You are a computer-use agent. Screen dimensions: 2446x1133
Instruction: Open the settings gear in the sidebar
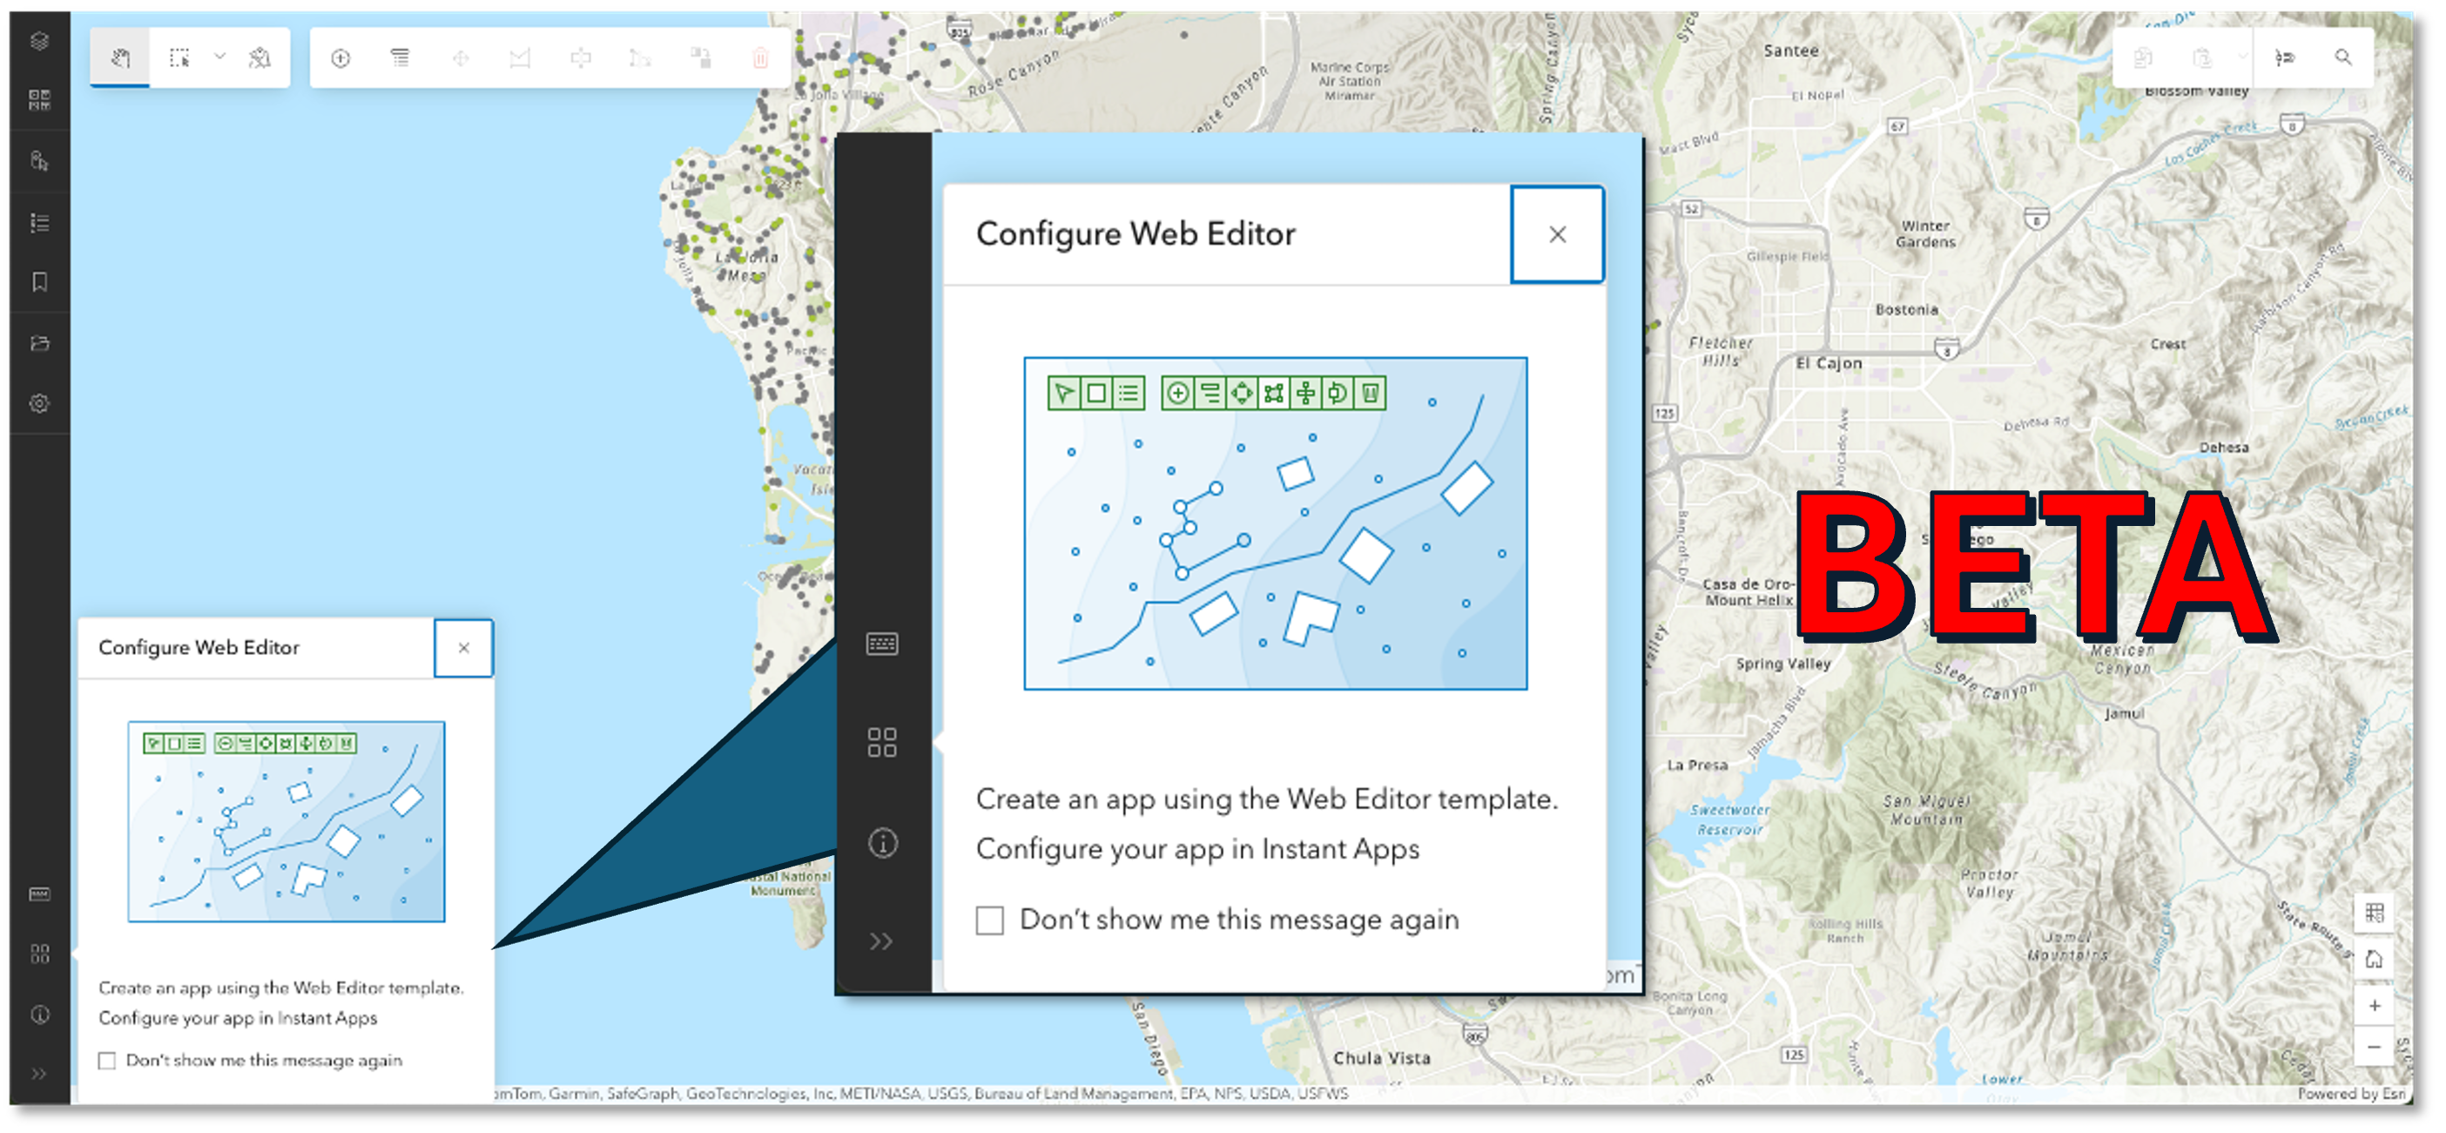tap(39, 402)
